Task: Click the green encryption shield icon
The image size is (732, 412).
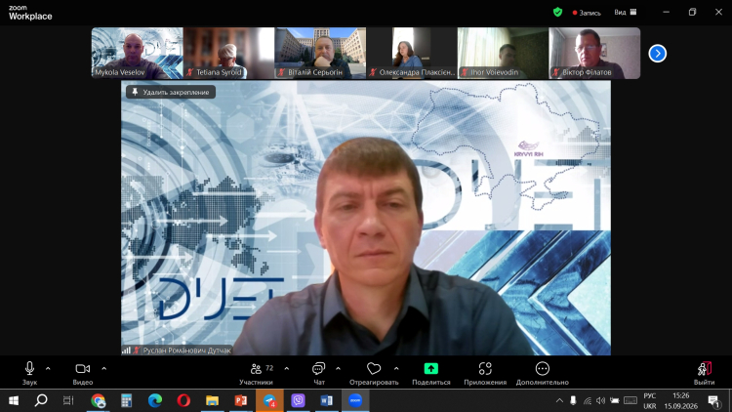Action: 557,12
